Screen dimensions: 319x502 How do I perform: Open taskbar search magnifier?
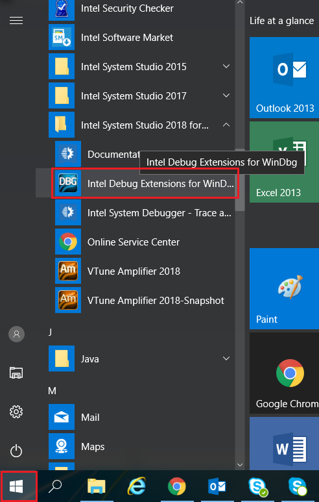click(55, 486)
